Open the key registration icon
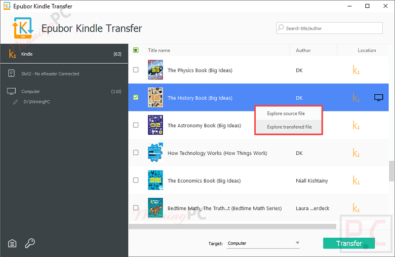Viewport: 395px width, 257px height. [30, 243]
